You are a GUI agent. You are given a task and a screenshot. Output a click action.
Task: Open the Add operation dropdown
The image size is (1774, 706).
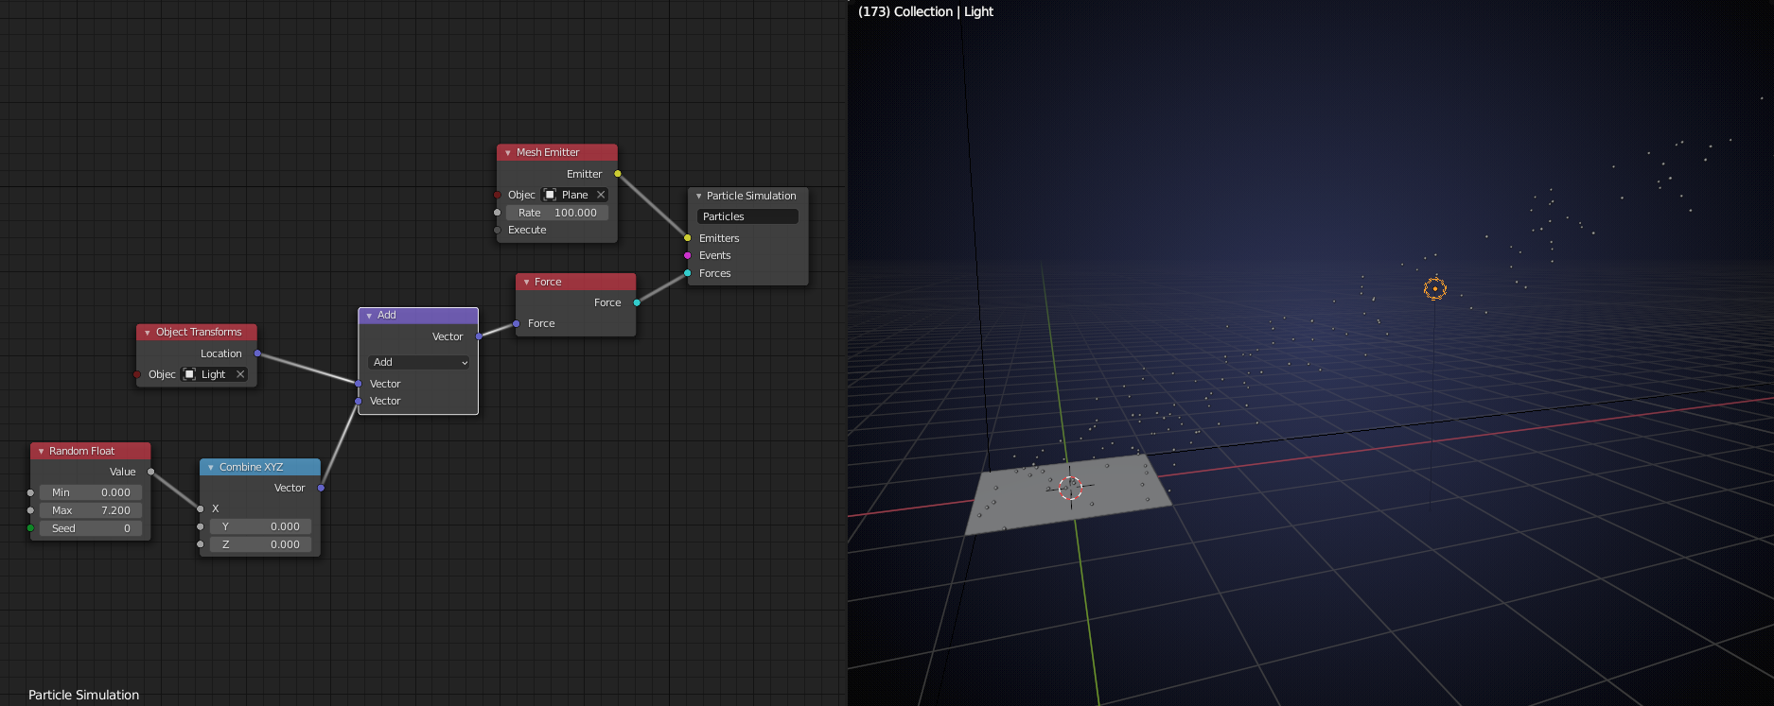(x=418, y=362)
